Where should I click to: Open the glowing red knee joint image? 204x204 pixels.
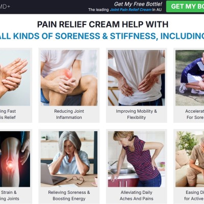(x=15, y=159)
